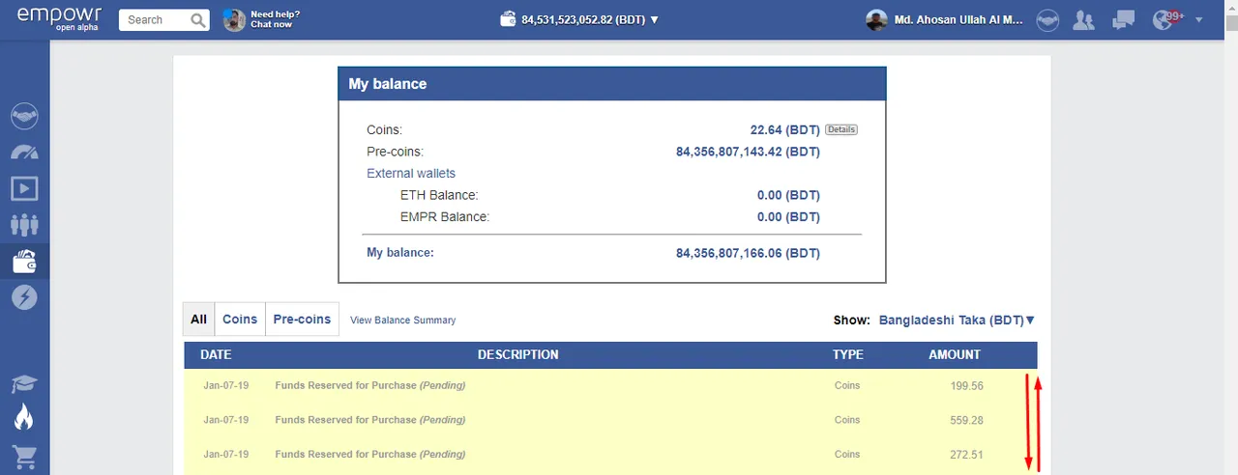Select the wallet icon in sidebar
1238x475 pixels.
tap(24, 261)
